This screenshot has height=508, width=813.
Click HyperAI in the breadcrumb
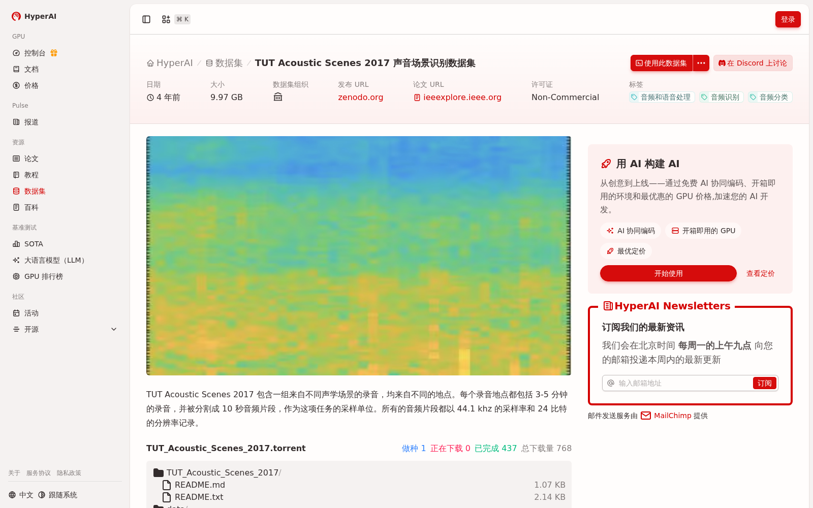coord(175,63)
